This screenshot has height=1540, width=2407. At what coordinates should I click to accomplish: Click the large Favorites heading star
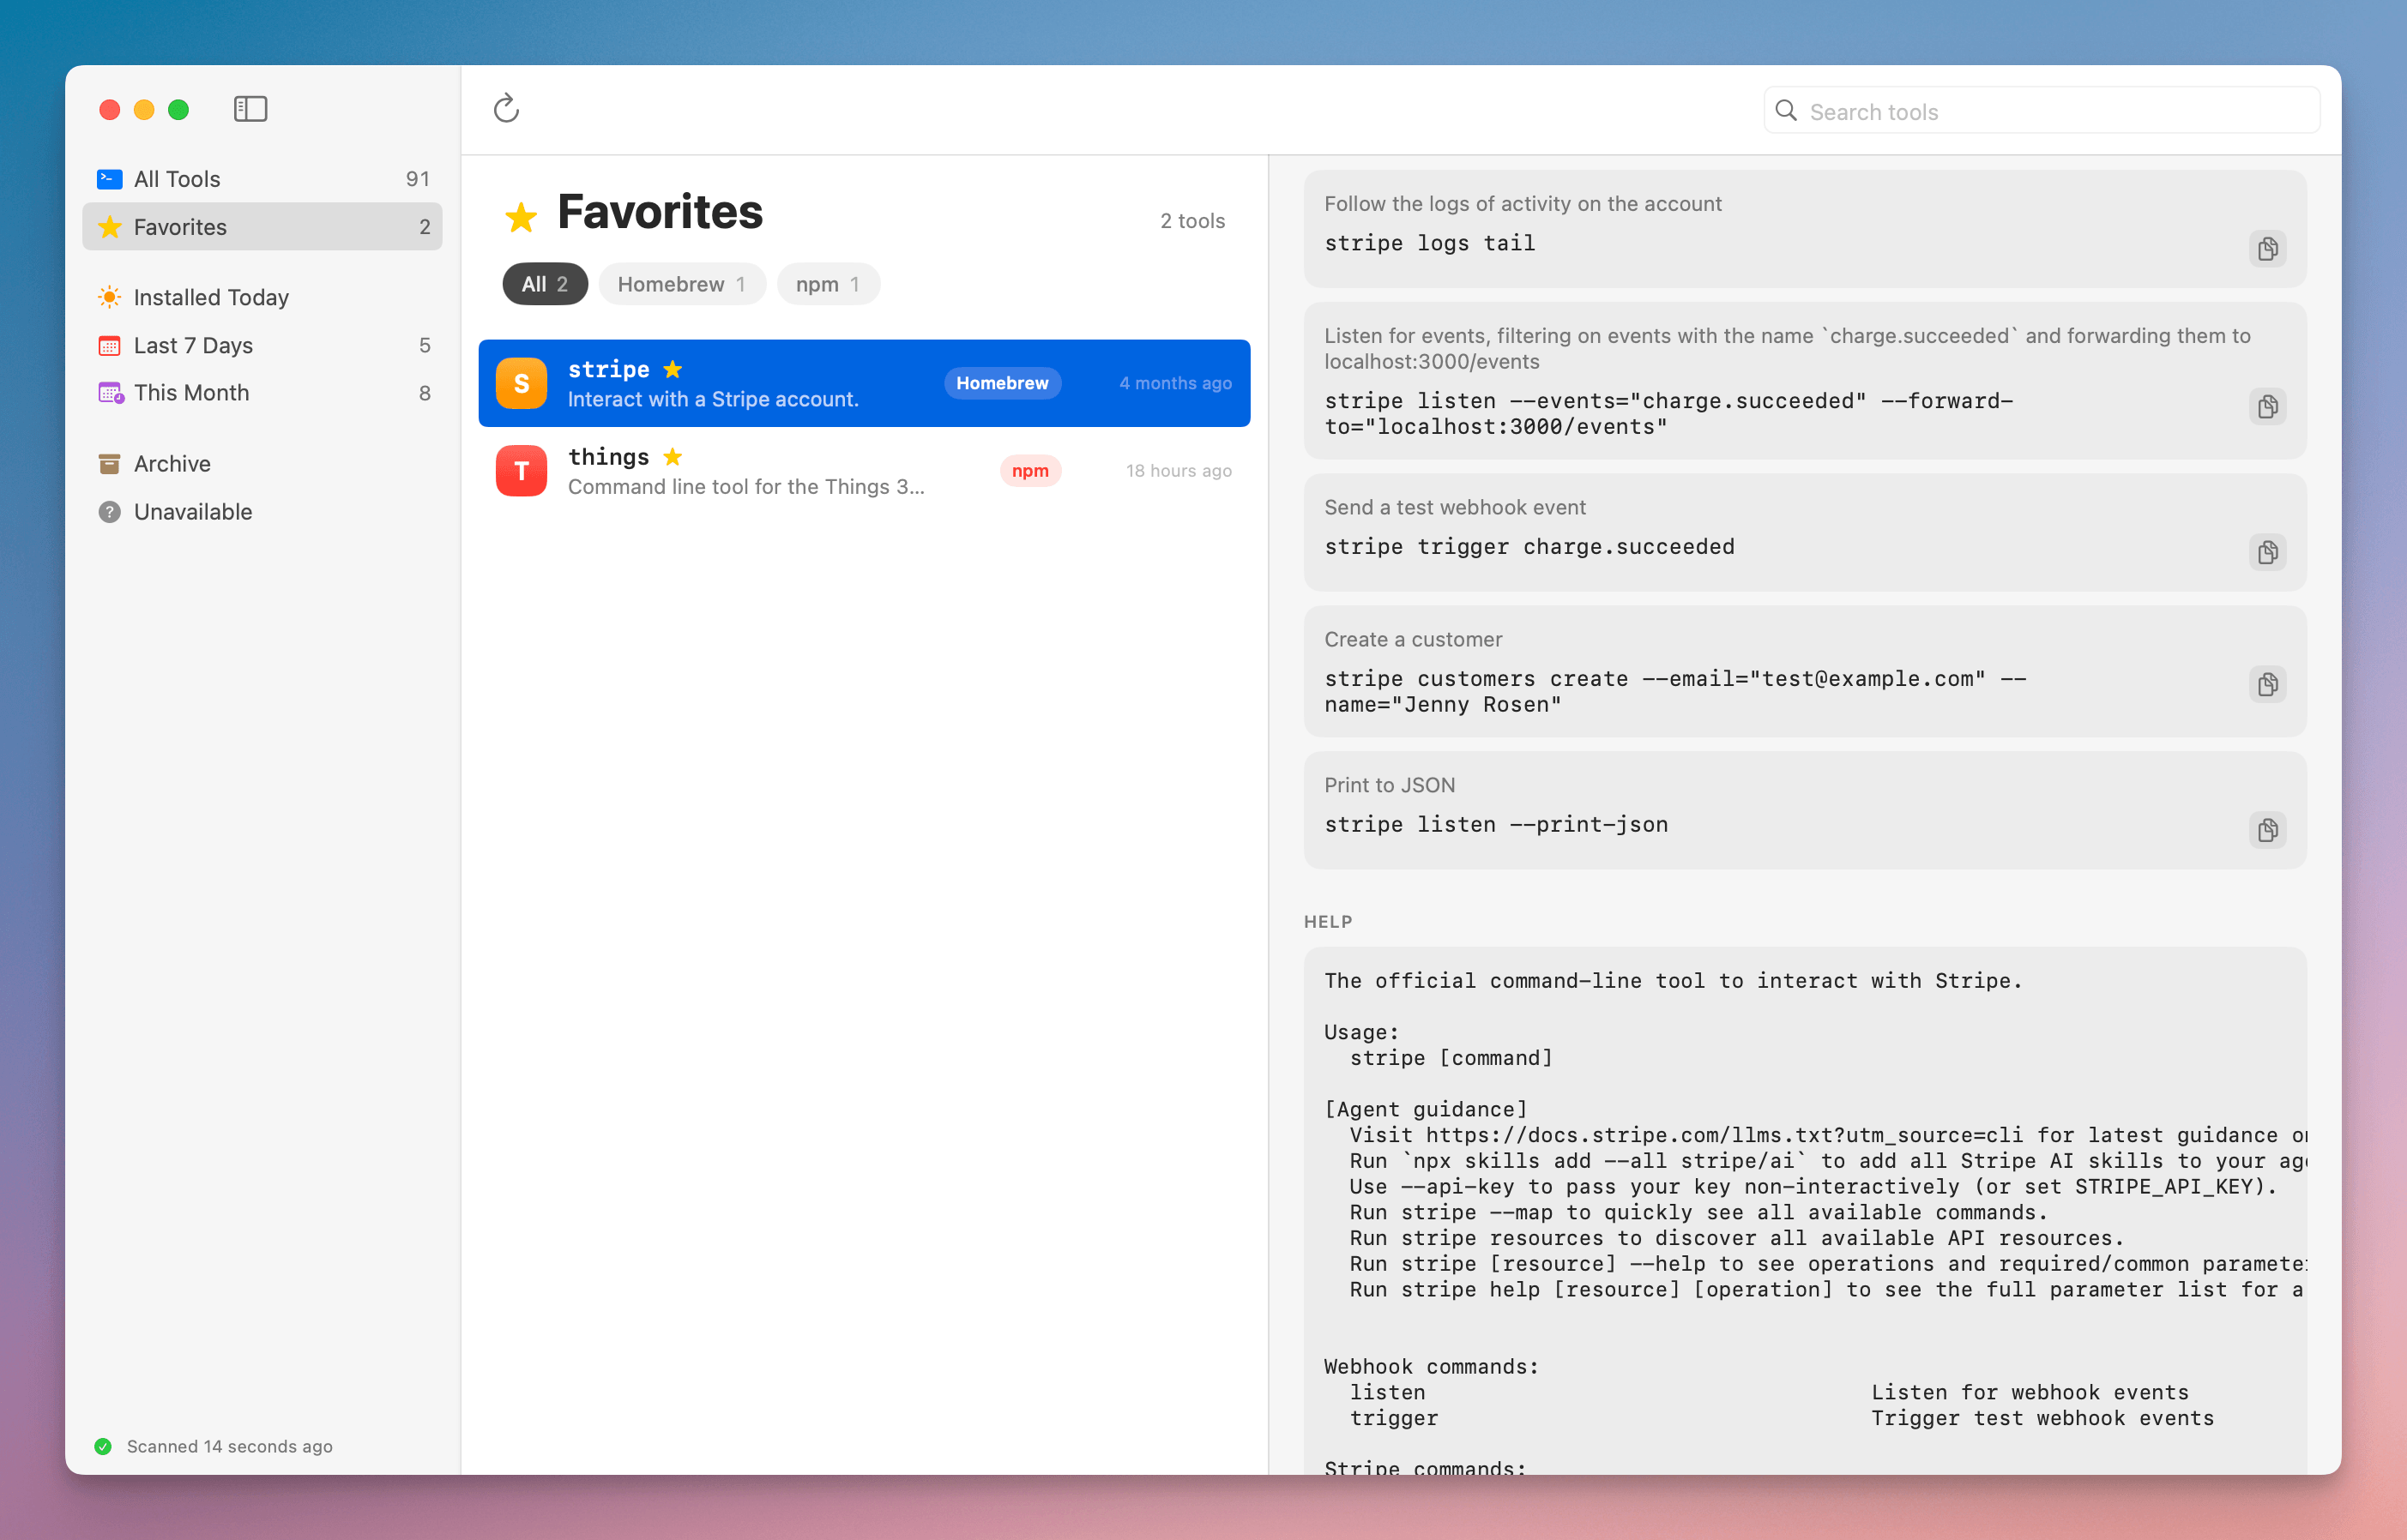522,216
